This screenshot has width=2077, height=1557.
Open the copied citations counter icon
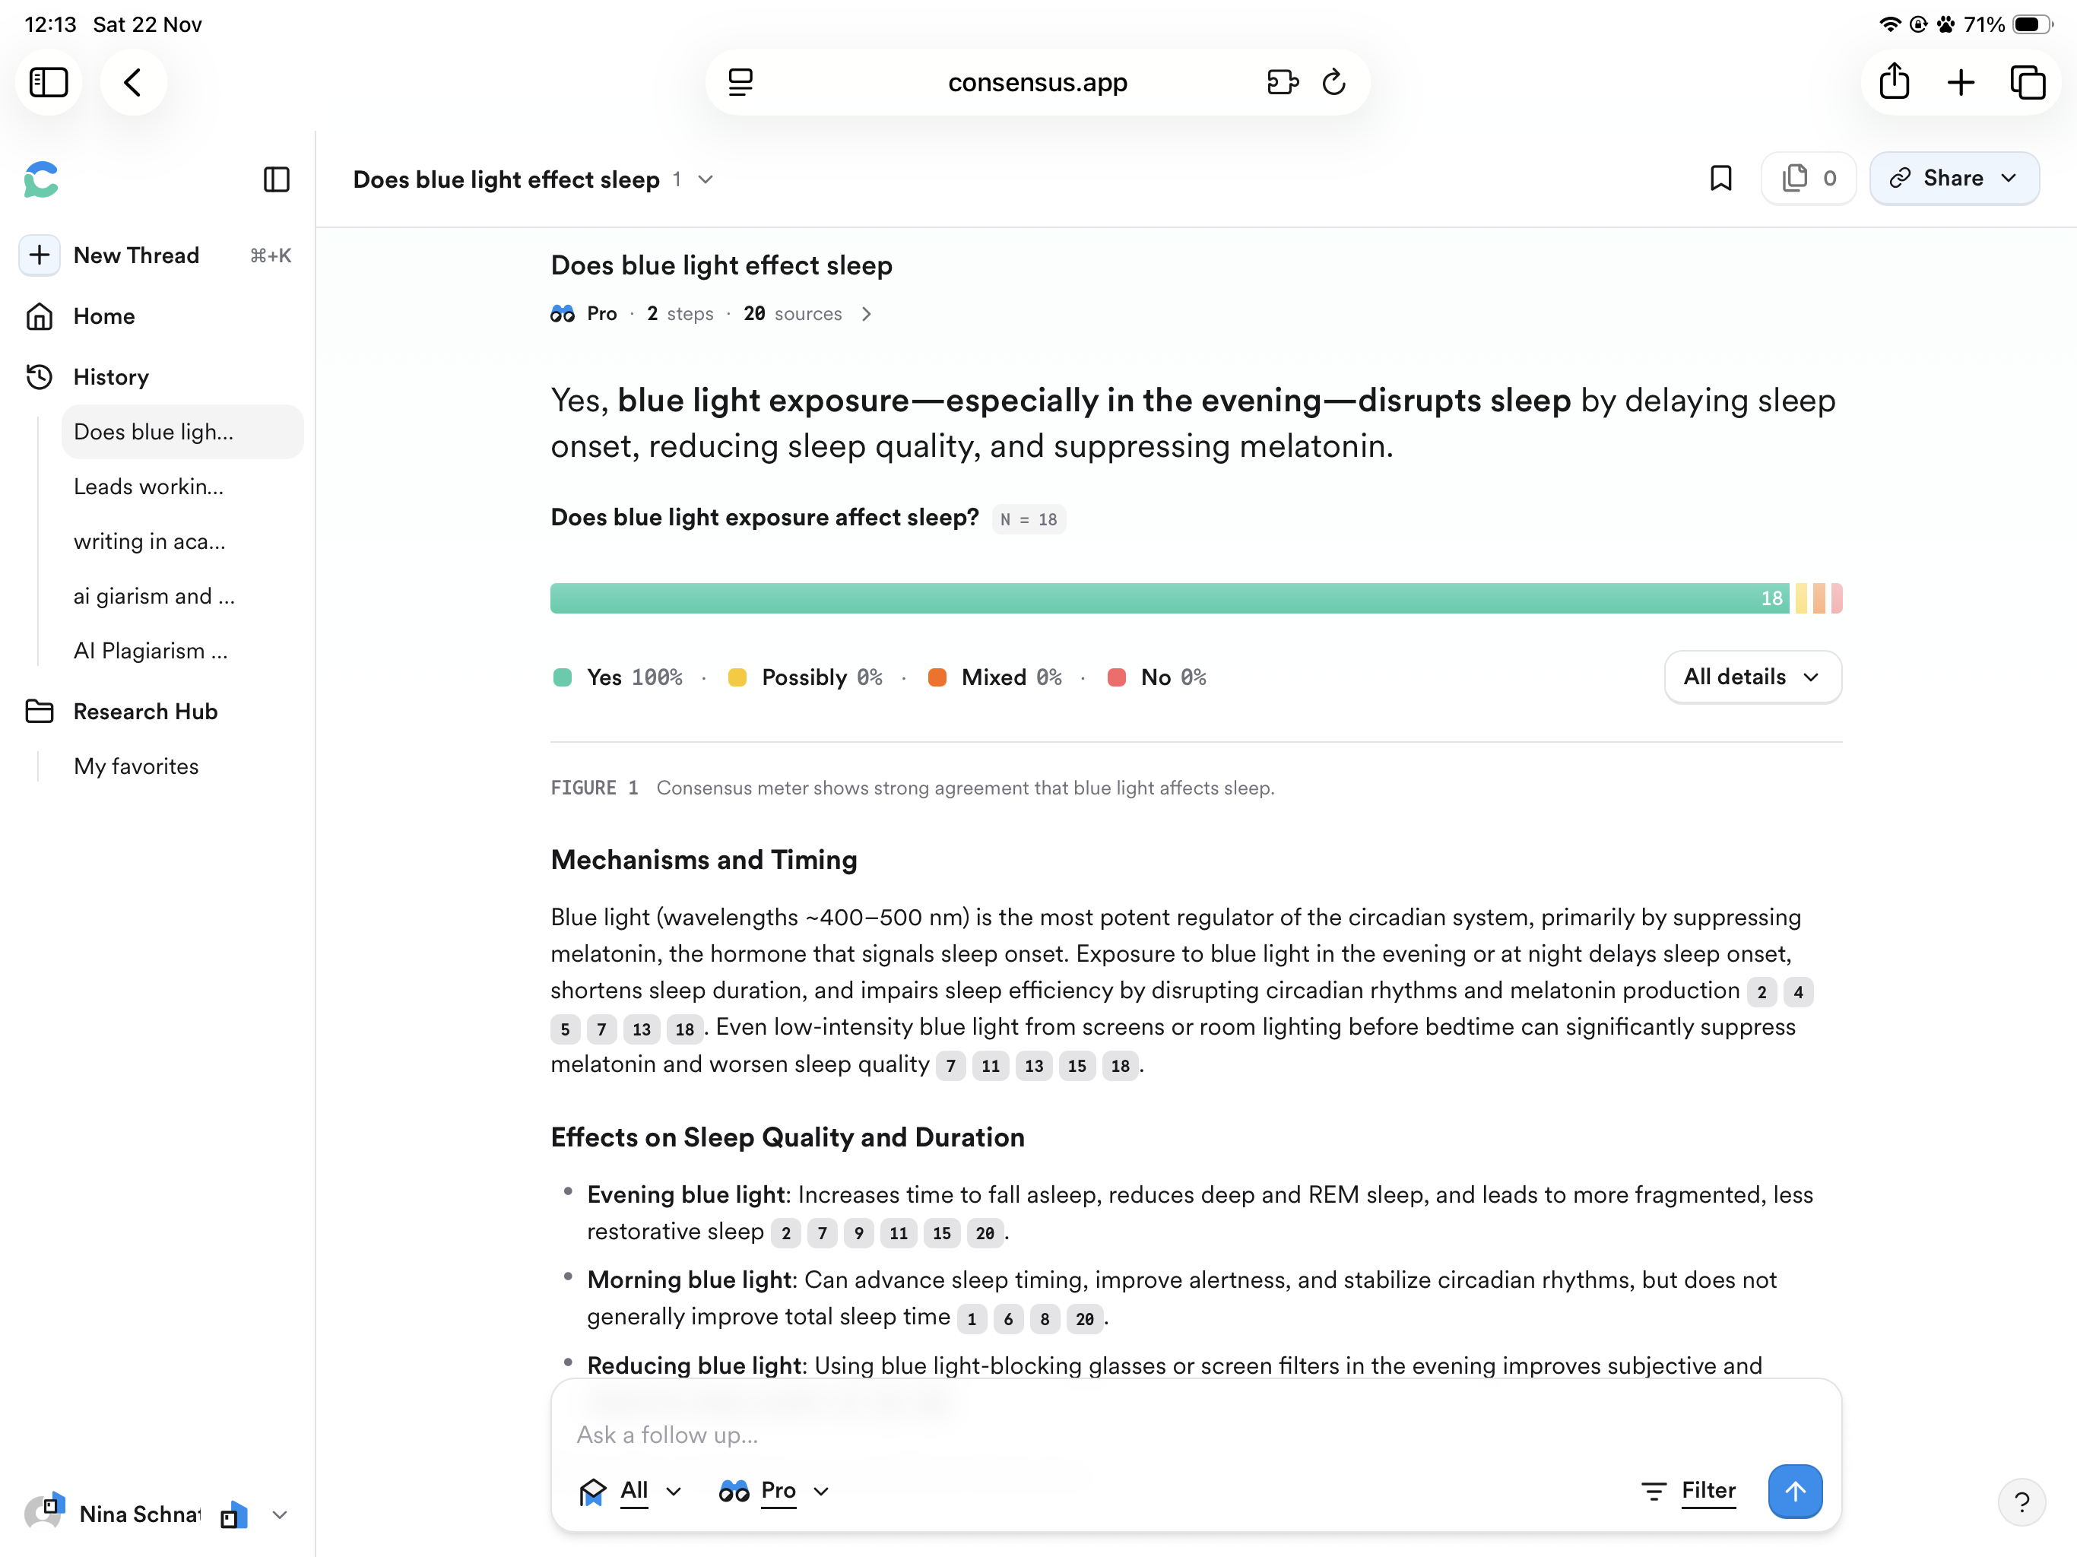click(1809, 179)
